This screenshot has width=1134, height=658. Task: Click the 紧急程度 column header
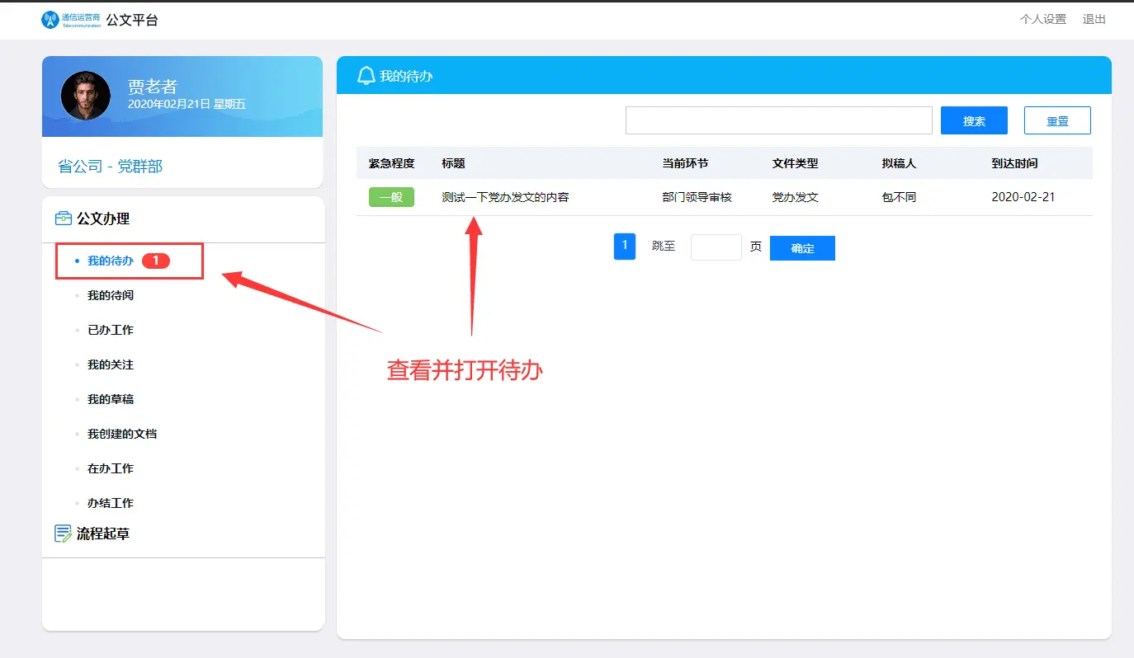click(x=391, y=163)
